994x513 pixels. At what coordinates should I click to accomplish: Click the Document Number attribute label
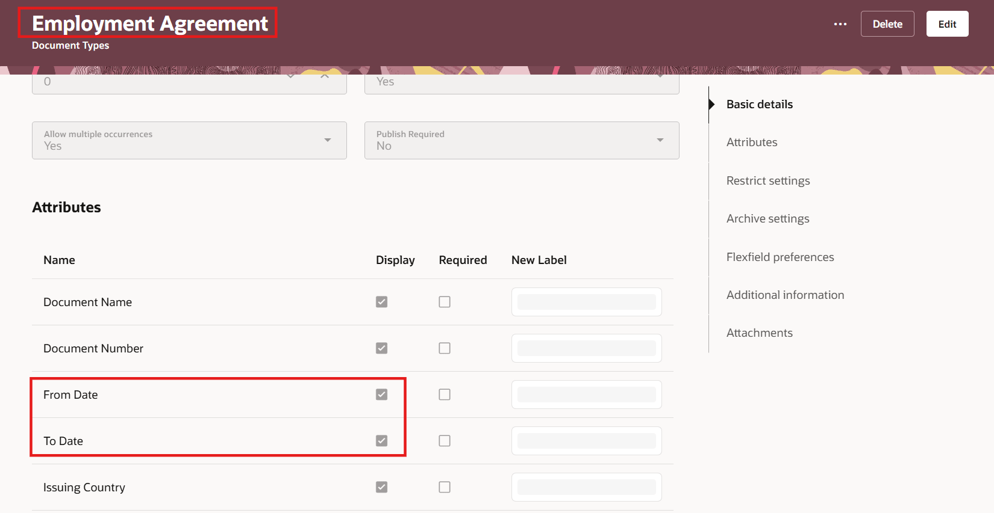(x=93, y=348)
